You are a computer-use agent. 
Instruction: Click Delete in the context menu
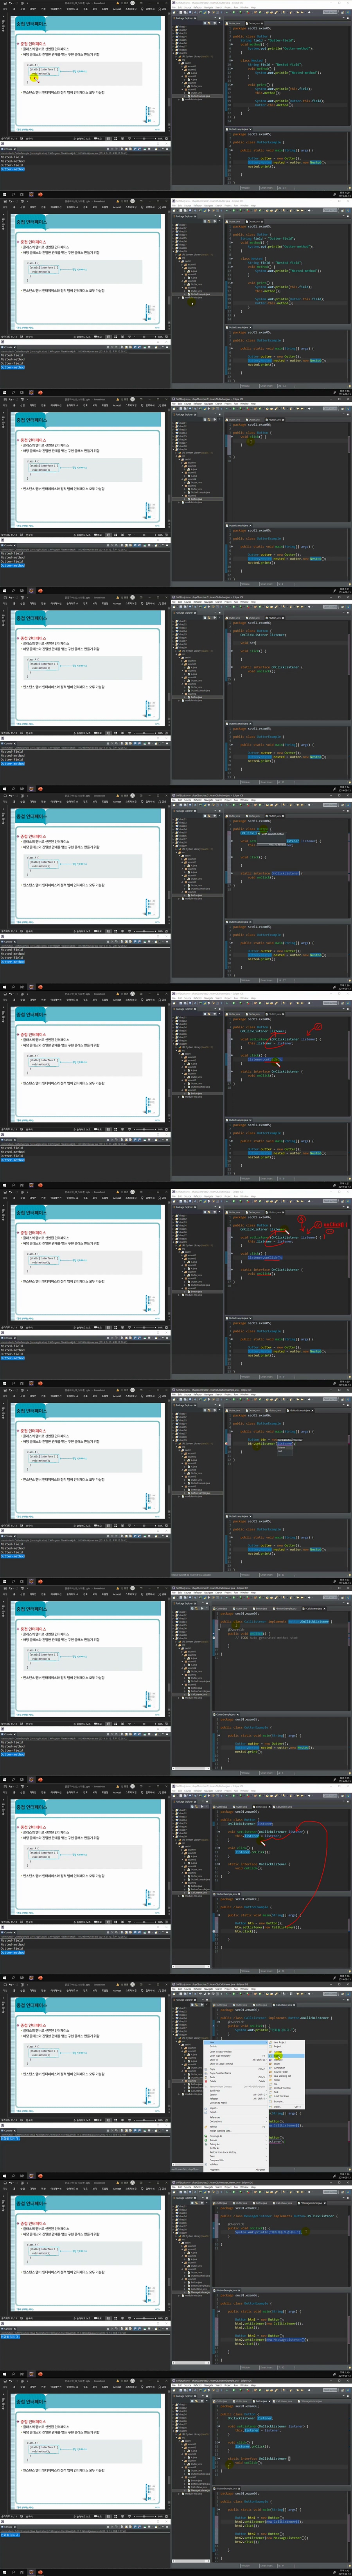(x=213, y=2081)
